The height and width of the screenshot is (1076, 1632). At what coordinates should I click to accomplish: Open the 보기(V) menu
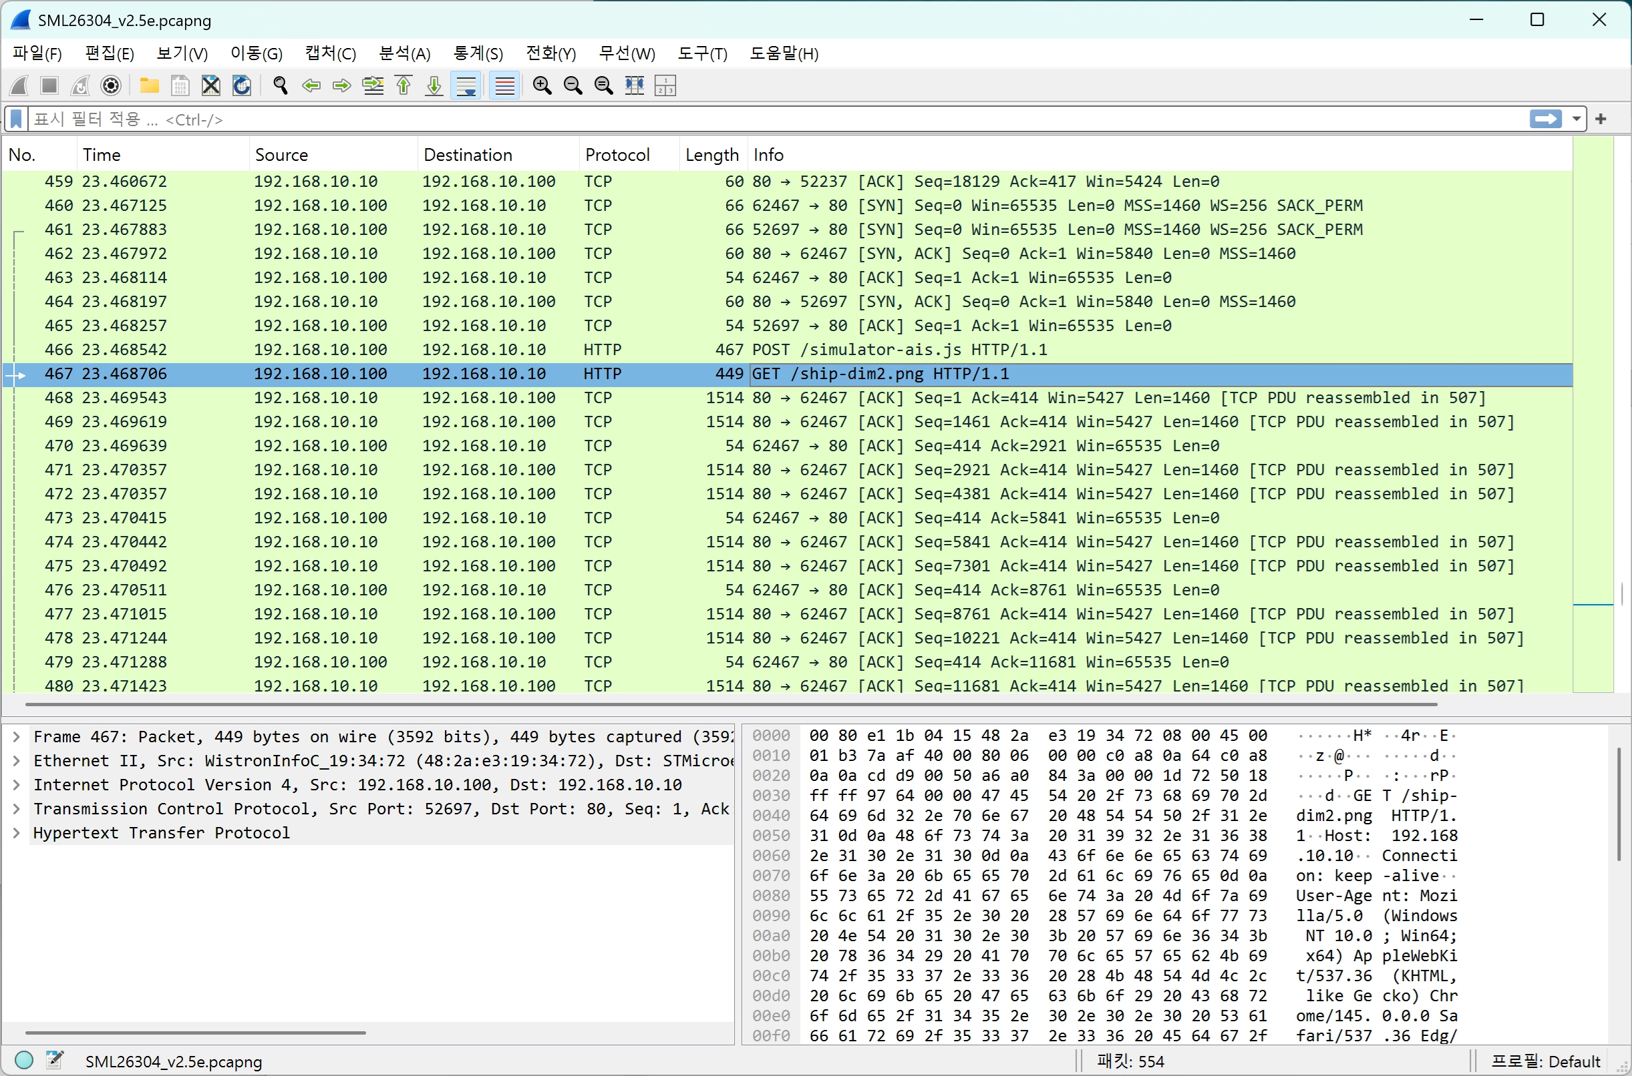[182, 53]
